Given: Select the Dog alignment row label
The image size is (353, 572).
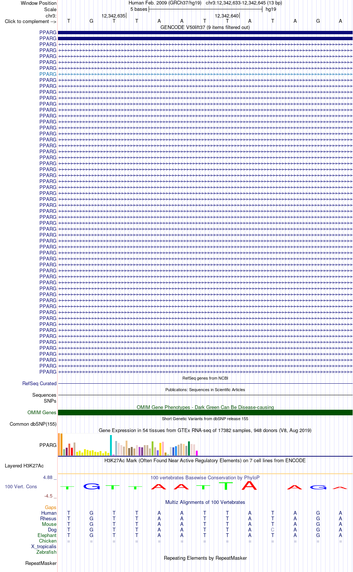Looking at the screenshot, I should point(52,530).
